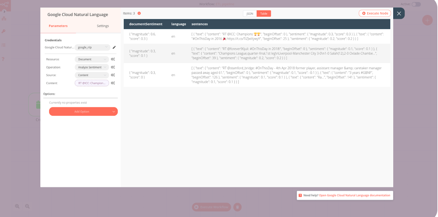Expand the left sidebar with the chevron arrow

(x=4, y=12)
